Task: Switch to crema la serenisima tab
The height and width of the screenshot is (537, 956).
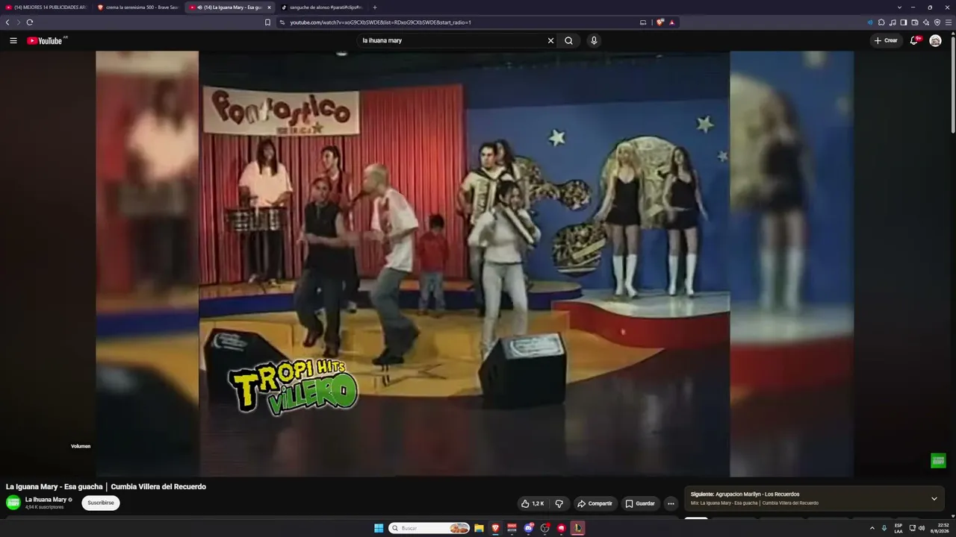Action: click(137, 7)
